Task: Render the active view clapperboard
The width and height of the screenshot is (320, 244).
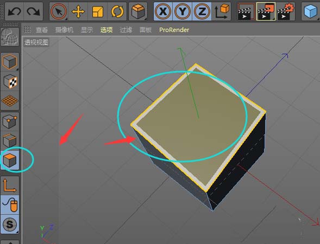Action: [x=246, y=11]
